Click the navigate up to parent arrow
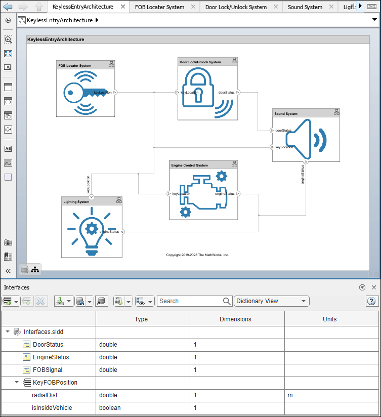Viewport: 381px width, 417px height. click(39, 7)
